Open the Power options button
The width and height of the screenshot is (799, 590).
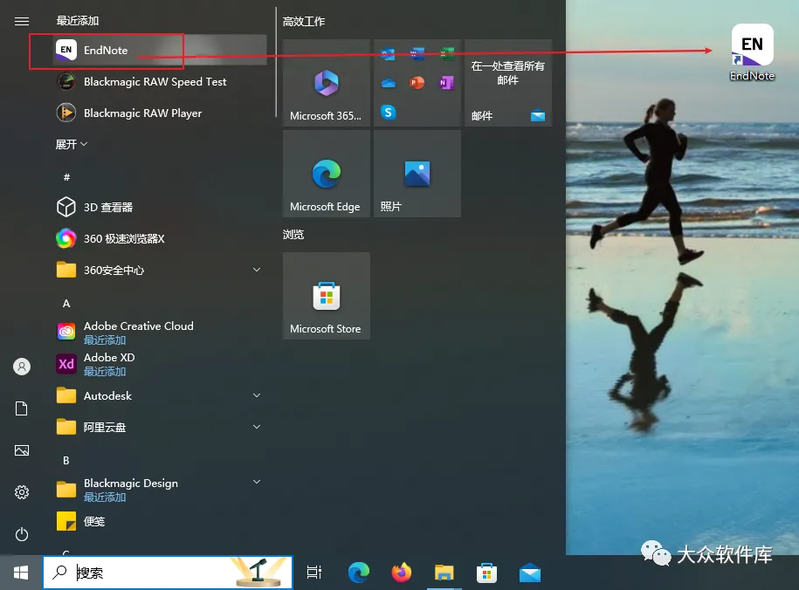(x=22, y=534)
